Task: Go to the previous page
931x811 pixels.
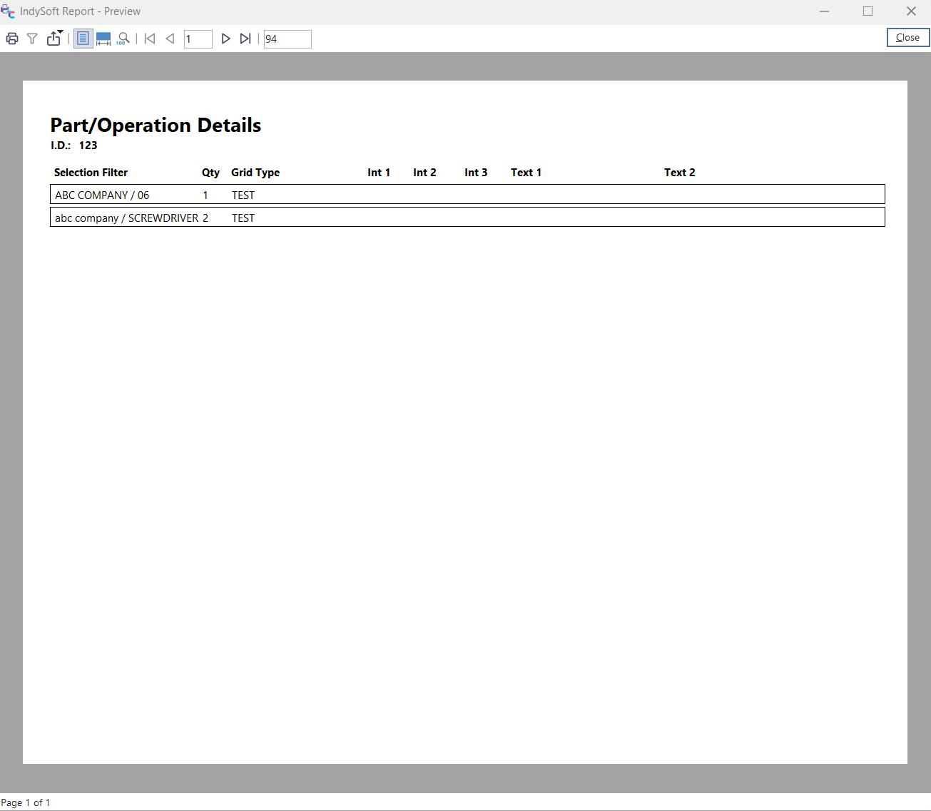Action: point(170,39)
